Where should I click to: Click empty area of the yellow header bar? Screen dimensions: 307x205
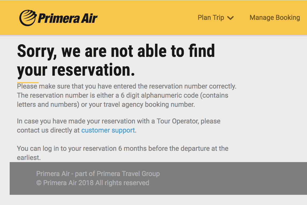click(147, 18)
